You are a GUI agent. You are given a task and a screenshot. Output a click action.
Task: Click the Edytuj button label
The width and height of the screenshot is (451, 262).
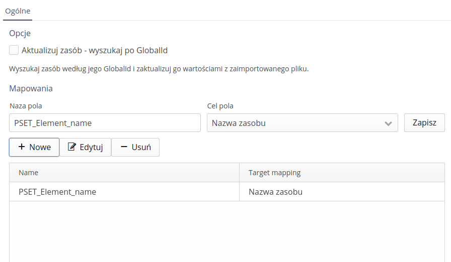click(91, 148)
